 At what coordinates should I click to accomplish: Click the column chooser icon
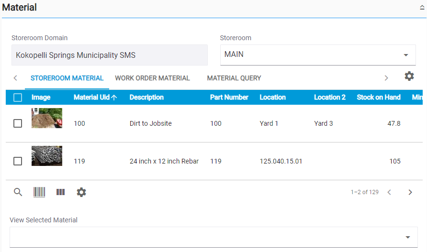[60, 192]
